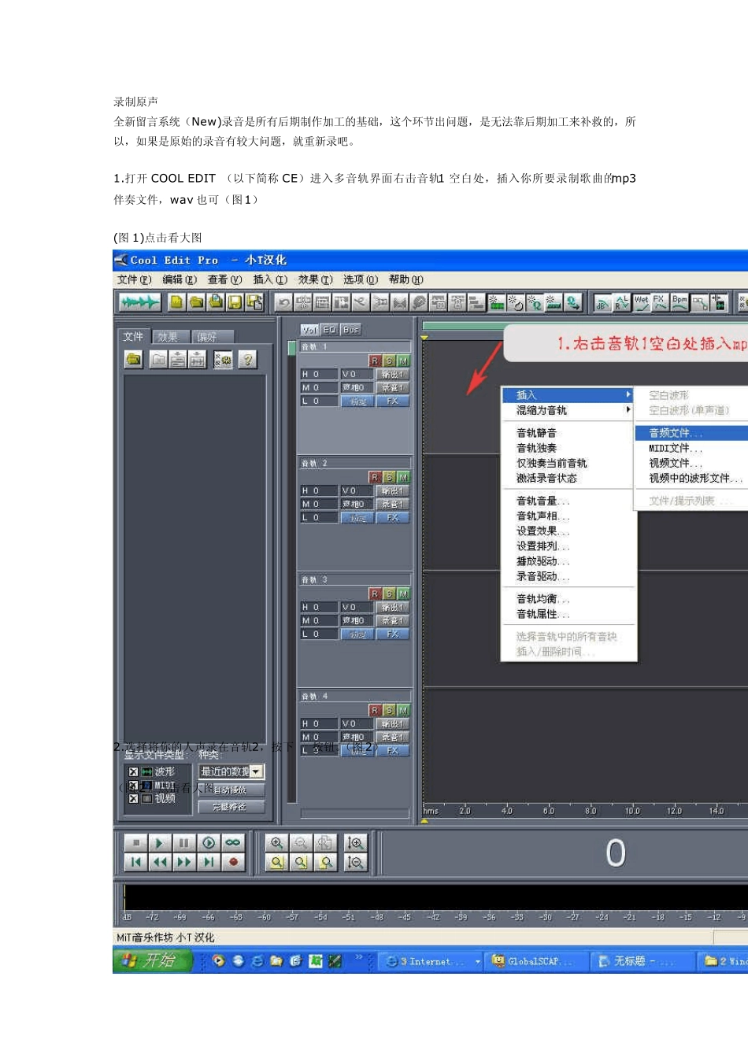
Task: Click the Bpm toolbar icon
Action: [679, 301]
